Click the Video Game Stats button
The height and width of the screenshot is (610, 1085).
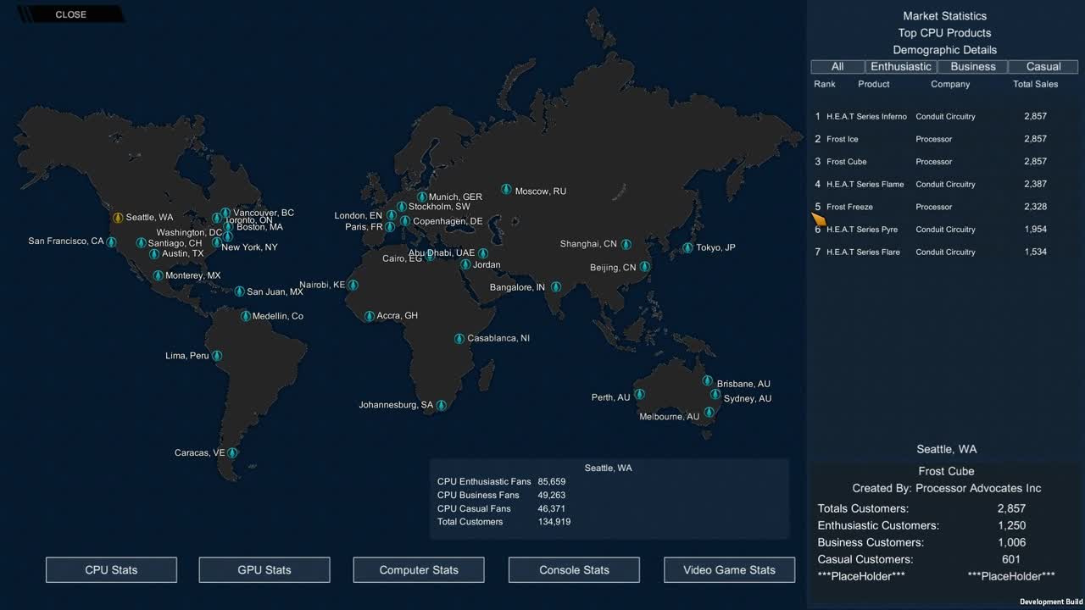point(729,570)
